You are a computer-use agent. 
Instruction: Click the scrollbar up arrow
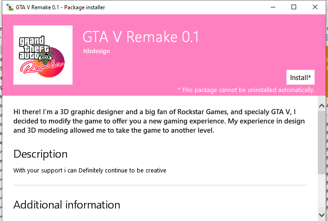click(x=322, y=106)
